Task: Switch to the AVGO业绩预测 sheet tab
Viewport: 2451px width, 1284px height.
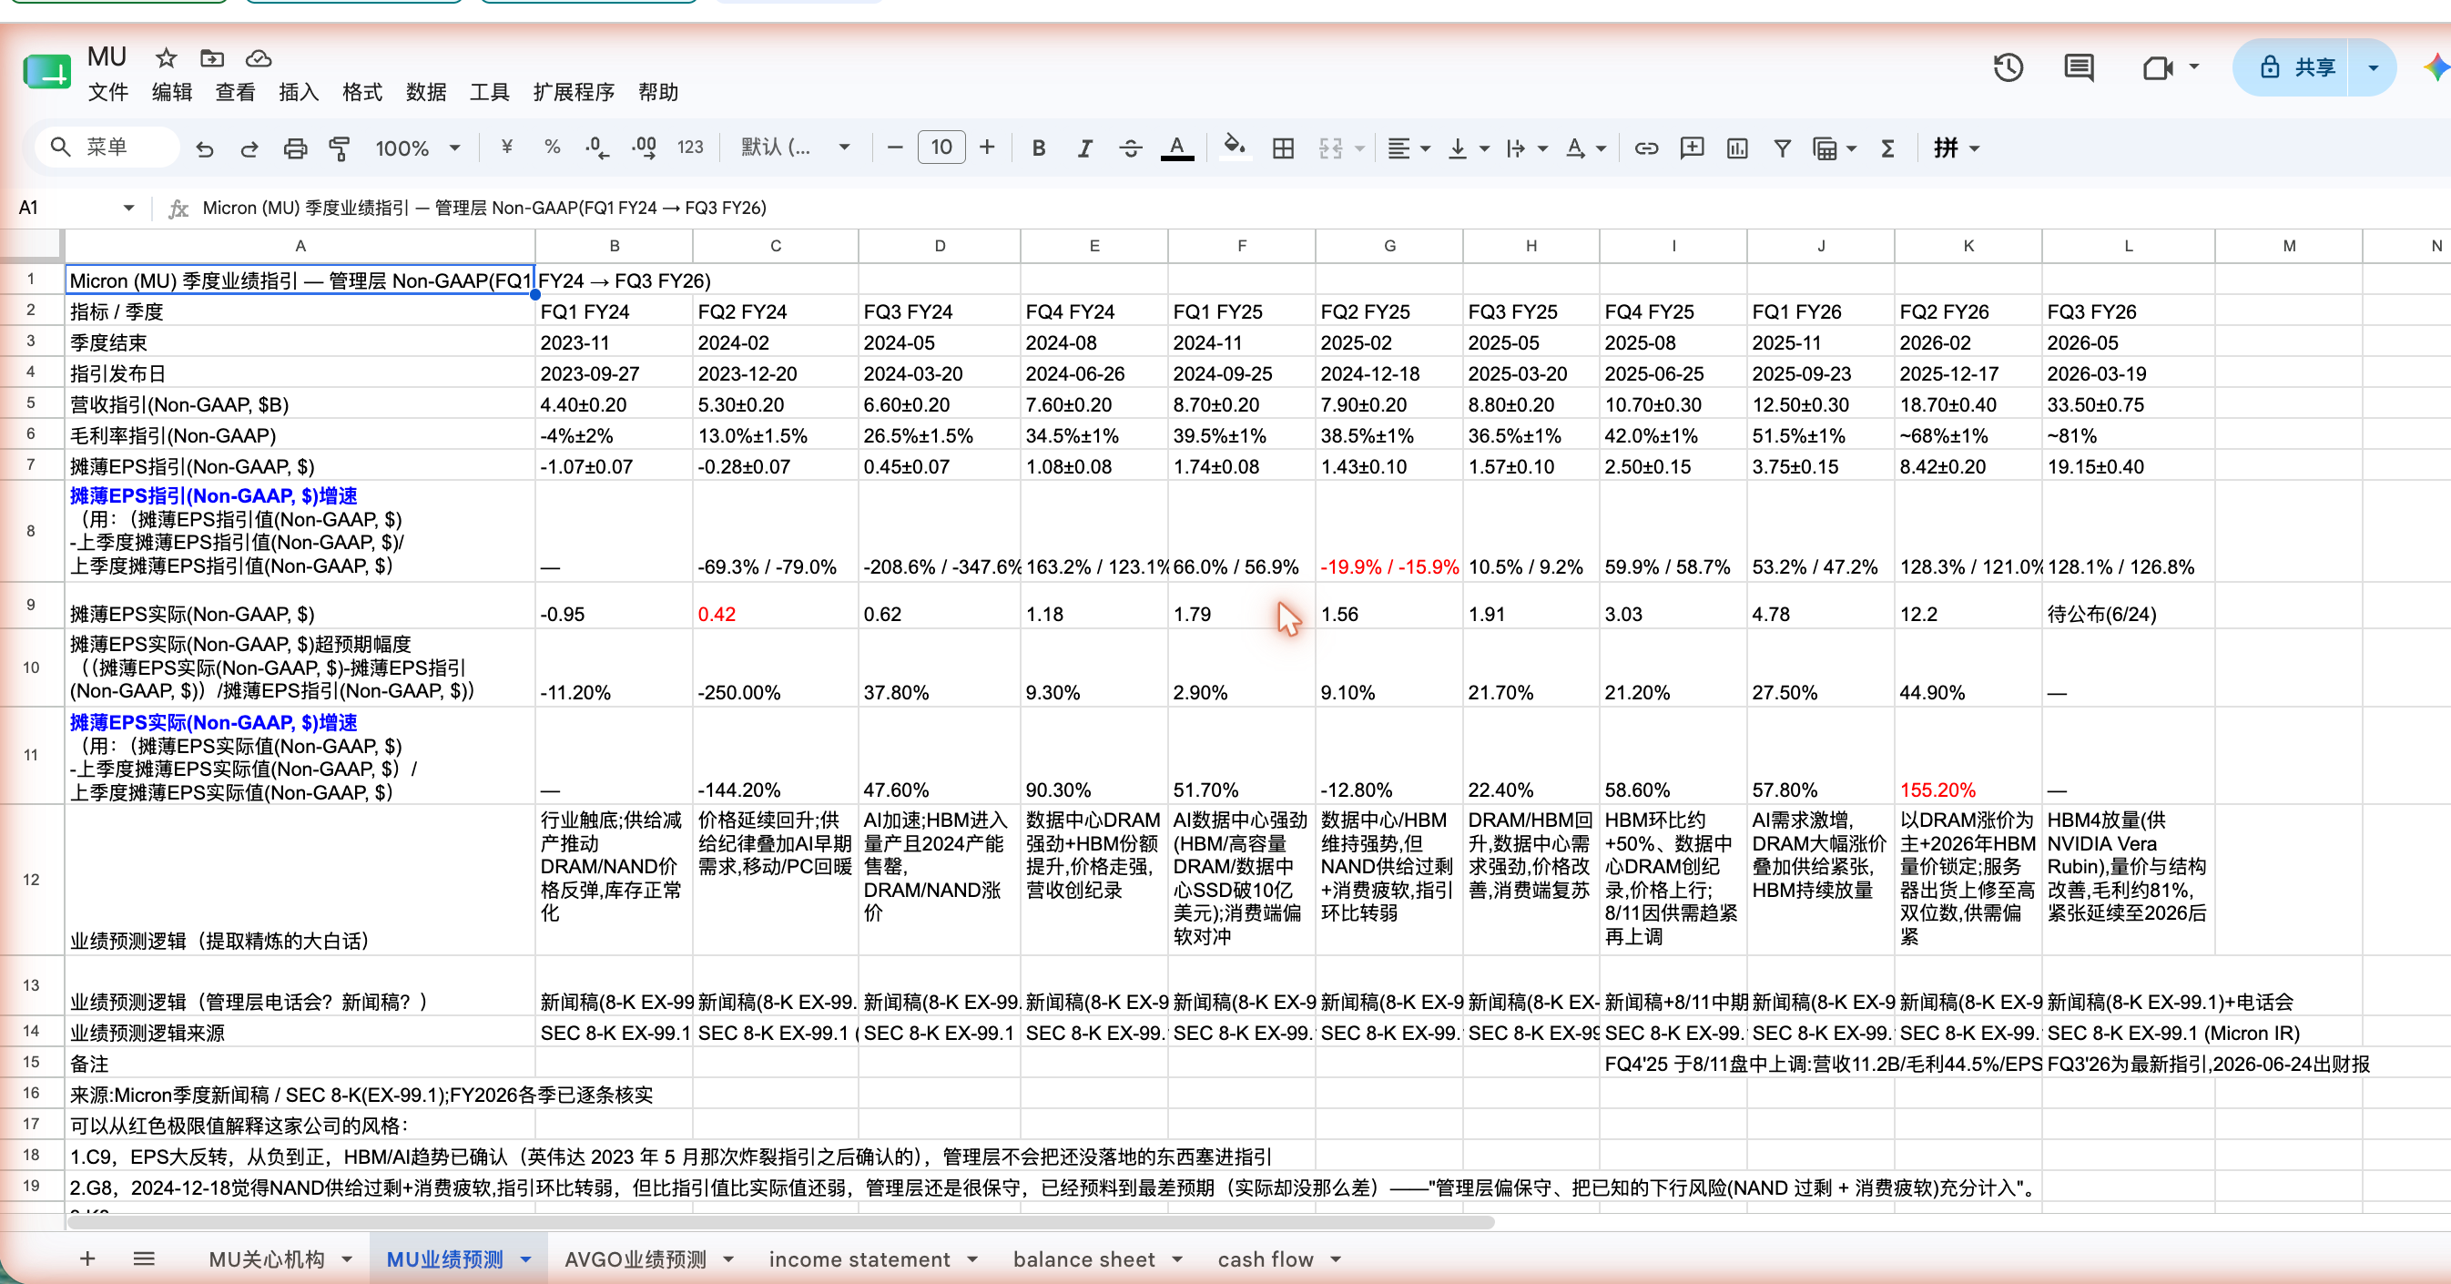Action: 636,1259
